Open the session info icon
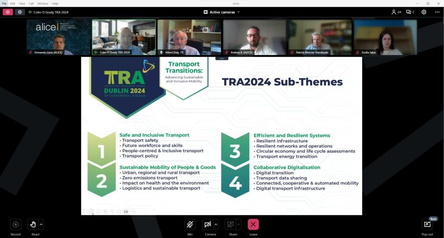The height and width of the screenshot is (238, 444). click(20, 12)
